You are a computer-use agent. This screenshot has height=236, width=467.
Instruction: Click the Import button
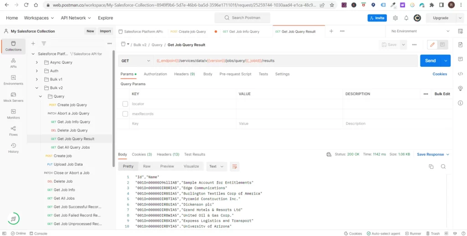click(105, 31)
